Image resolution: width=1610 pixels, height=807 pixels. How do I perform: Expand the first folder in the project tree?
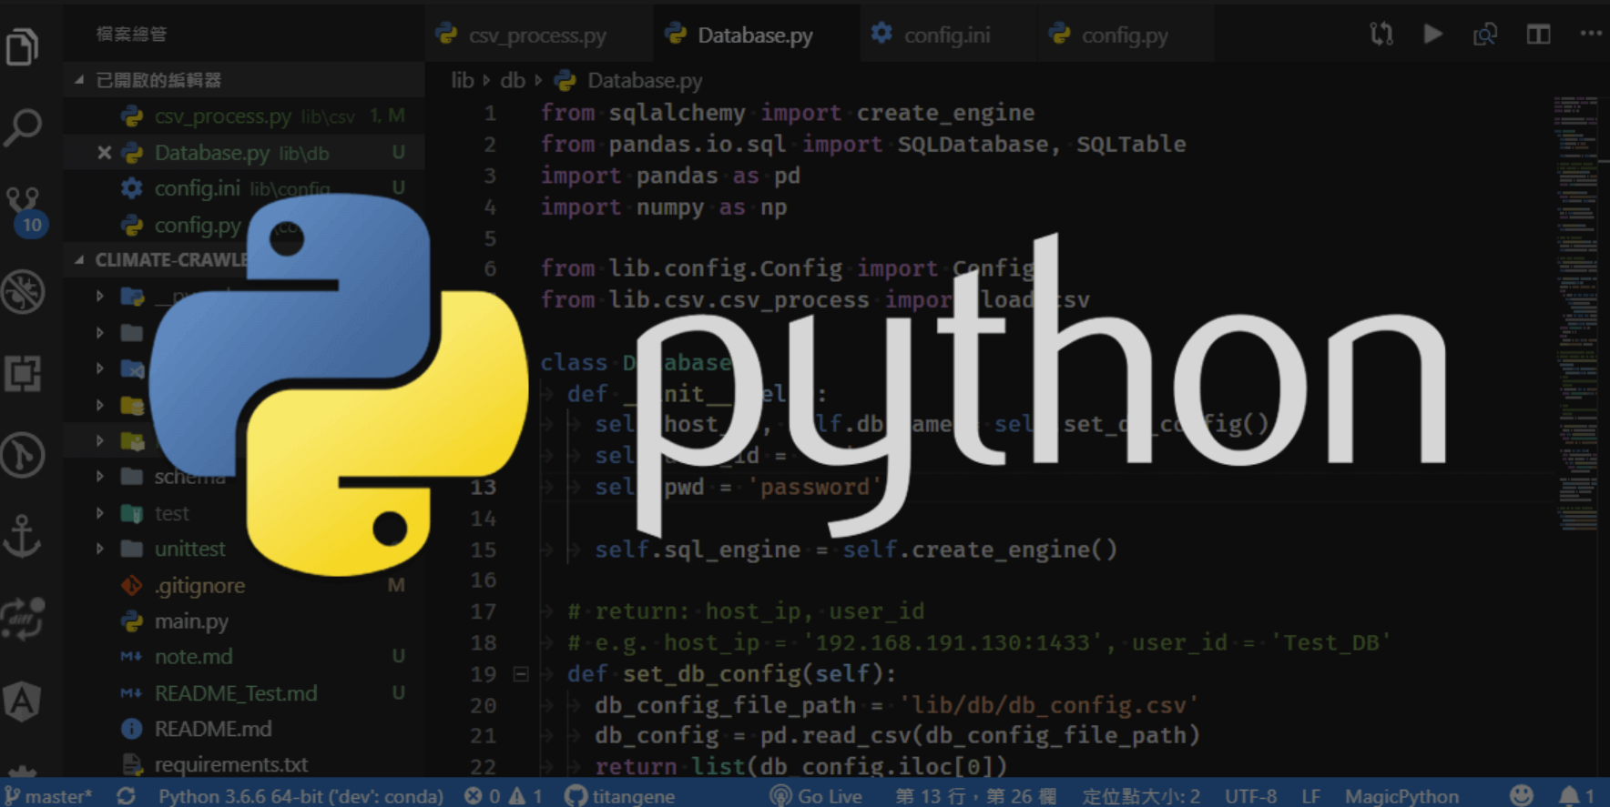(100, 297)
